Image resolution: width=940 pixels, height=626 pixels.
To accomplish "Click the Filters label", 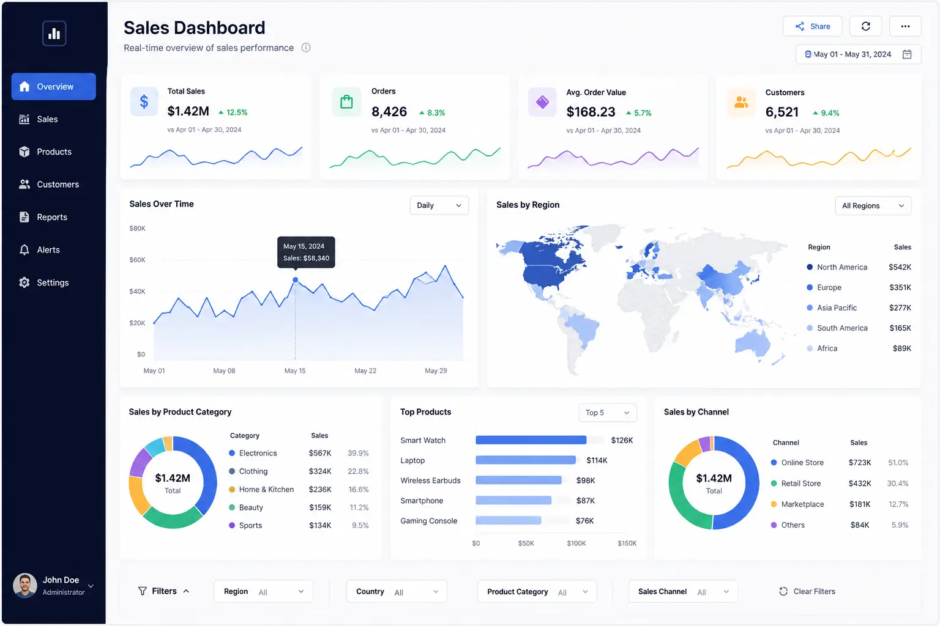I will point(164,591).
